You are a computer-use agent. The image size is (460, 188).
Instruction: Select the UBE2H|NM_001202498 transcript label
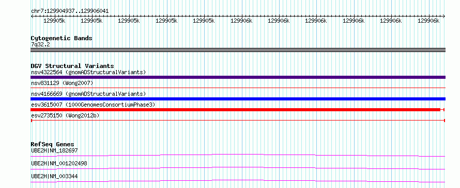(59, 163)
